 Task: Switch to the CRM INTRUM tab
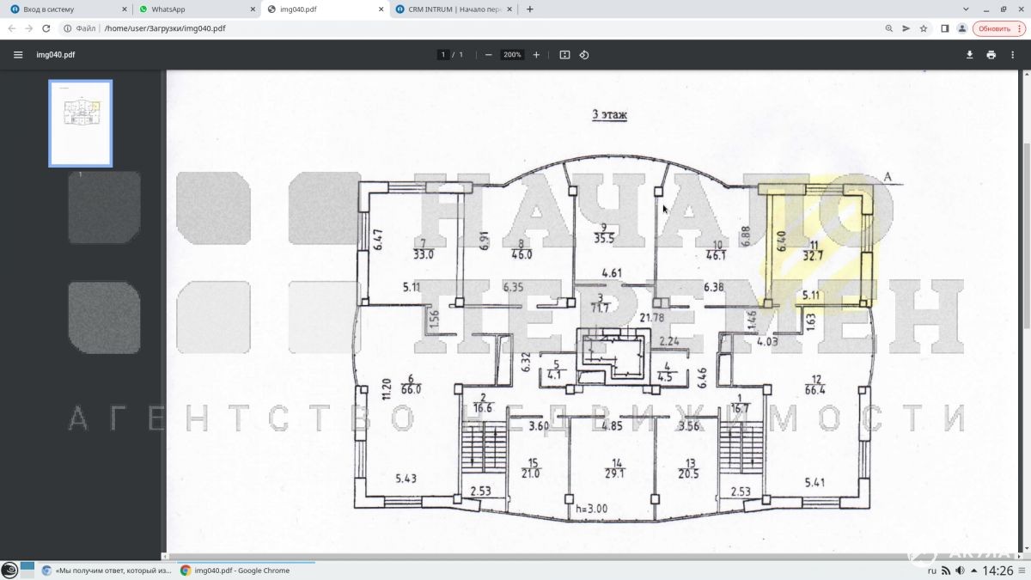coord(455,9)
